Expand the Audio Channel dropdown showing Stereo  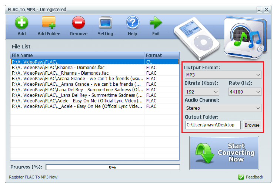click(223, 108)
